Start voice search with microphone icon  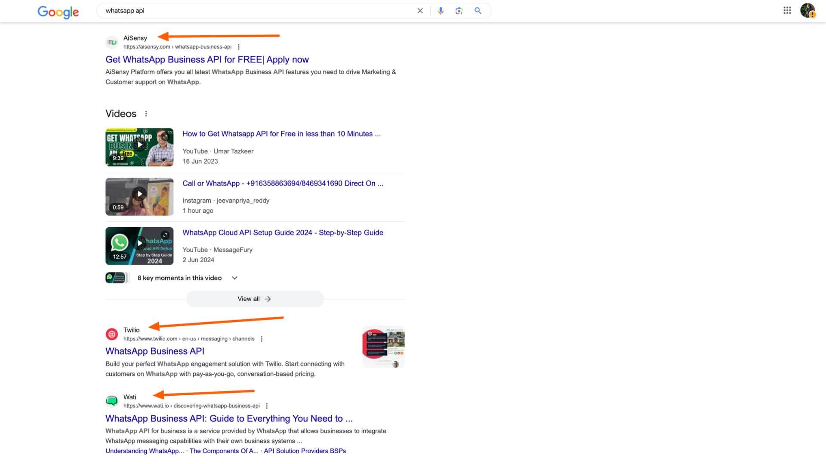[x=441, y=11]
